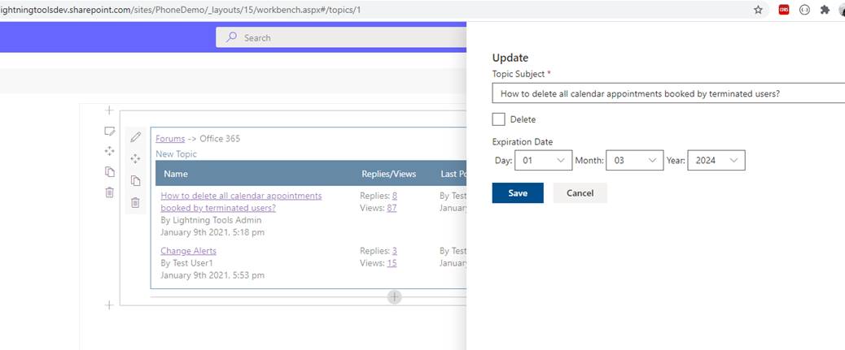This screenshot has height=350, width=845.
Task: Bookmark this page with the star icon
Action: point(758,10)
